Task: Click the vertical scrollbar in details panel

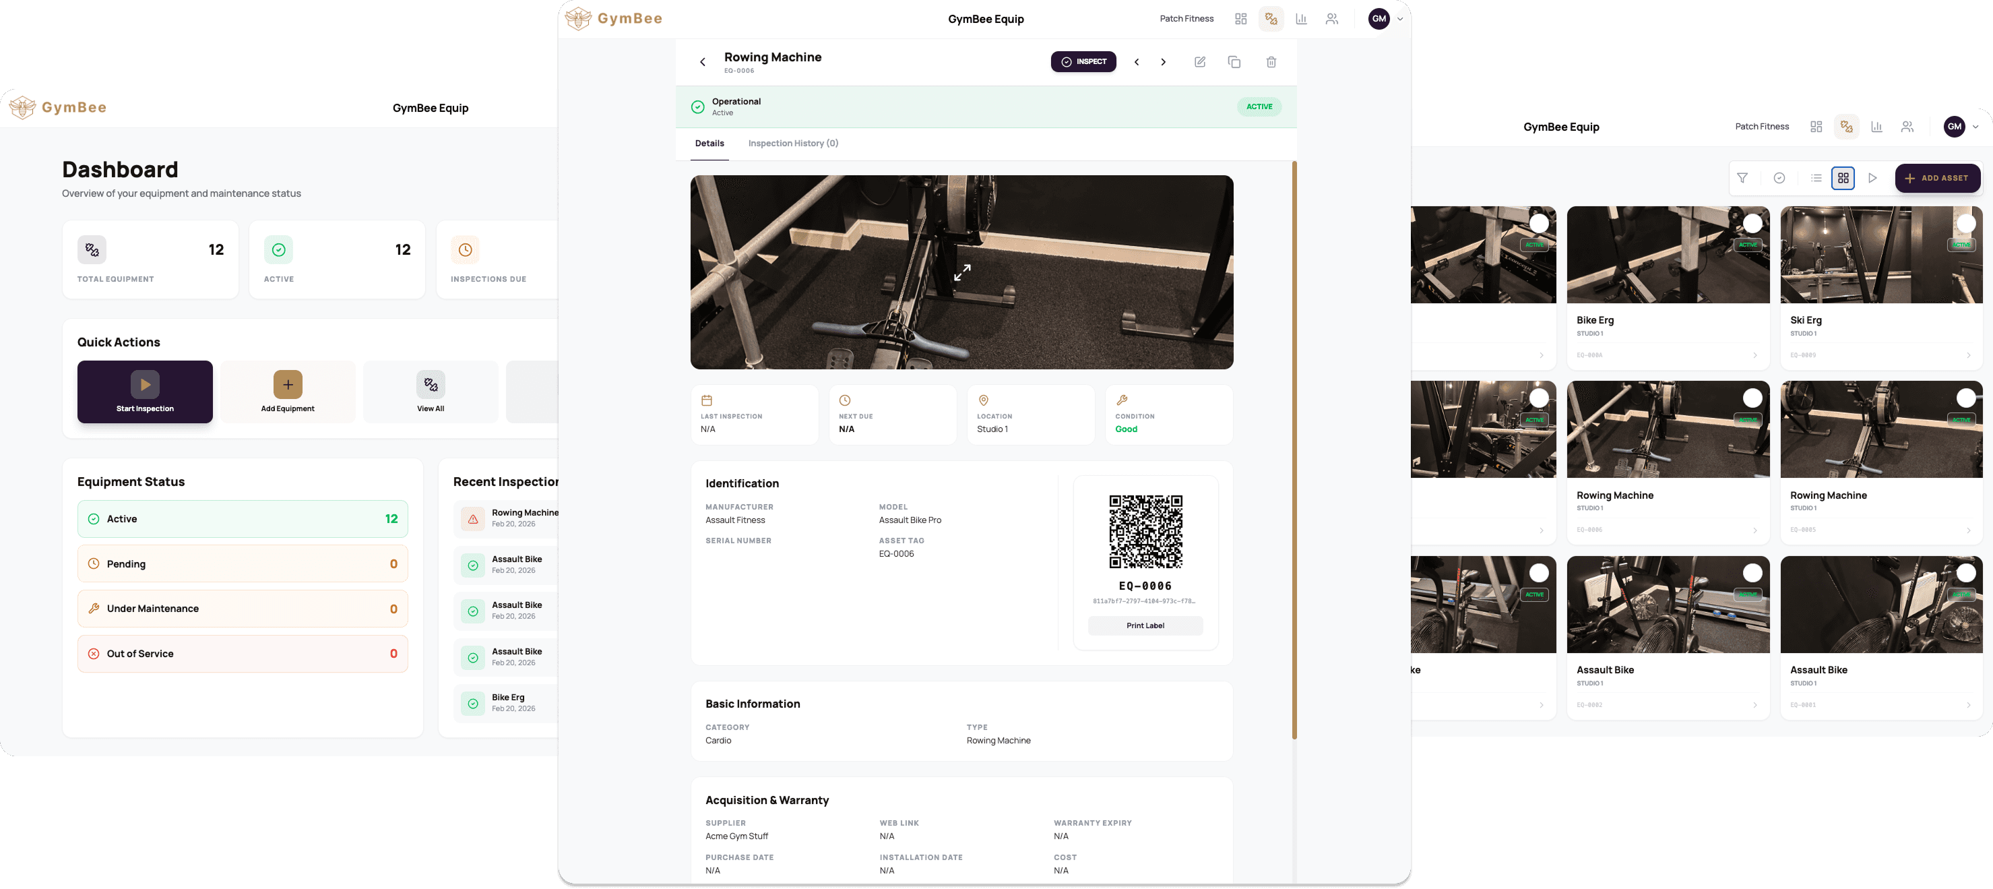Action: pos(1294,449)
